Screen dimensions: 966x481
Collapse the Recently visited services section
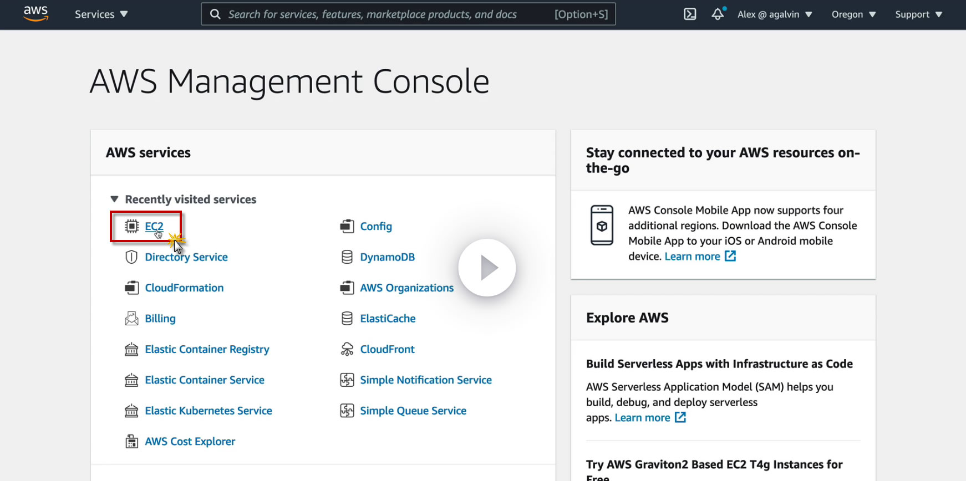[115, 199]
